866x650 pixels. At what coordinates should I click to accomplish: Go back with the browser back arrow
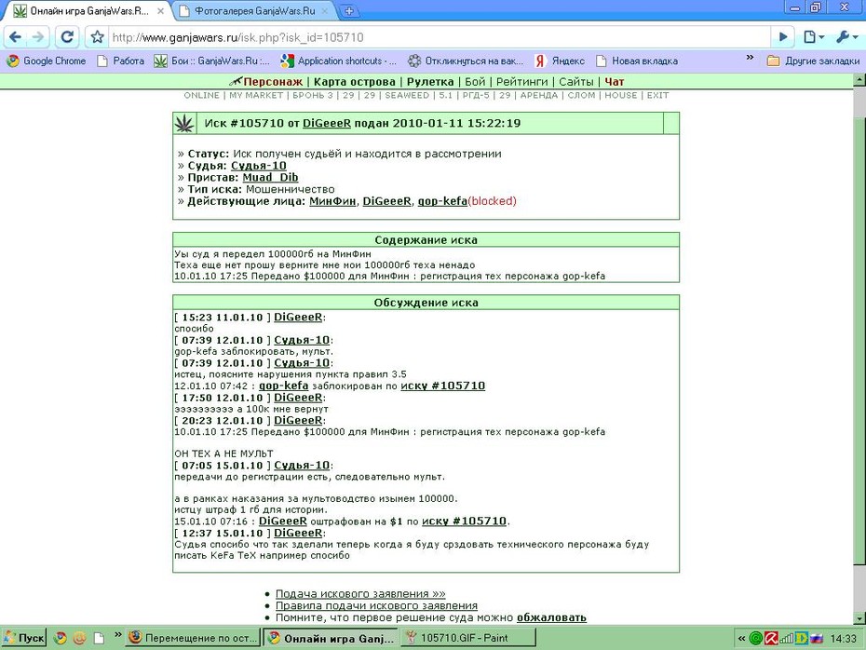(x=15, y=37)
